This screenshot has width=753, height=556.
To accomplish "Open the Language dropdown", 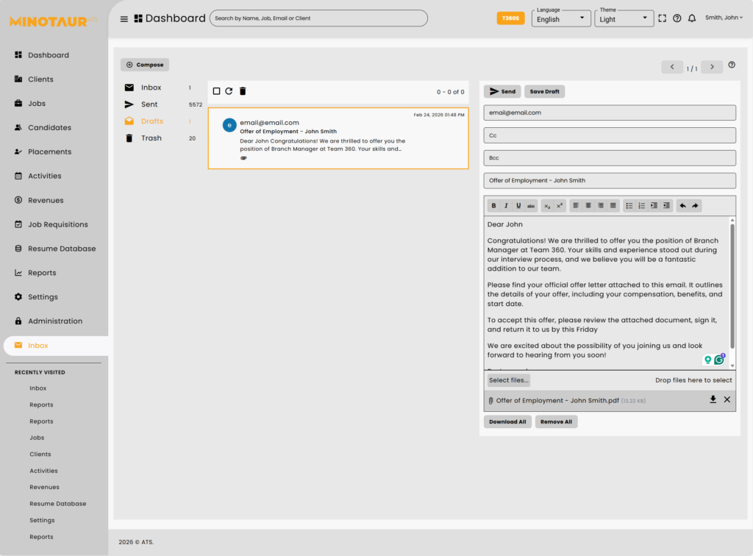I will click(561, 18).
